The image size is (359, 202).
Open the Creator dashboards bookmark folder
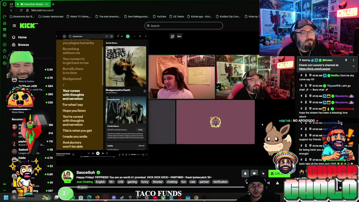click(x=51, y=17)
